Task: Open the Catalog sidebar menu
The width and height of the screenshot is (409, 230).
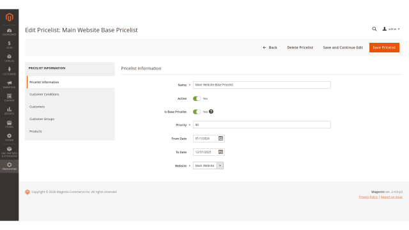Action: [9, 58]
